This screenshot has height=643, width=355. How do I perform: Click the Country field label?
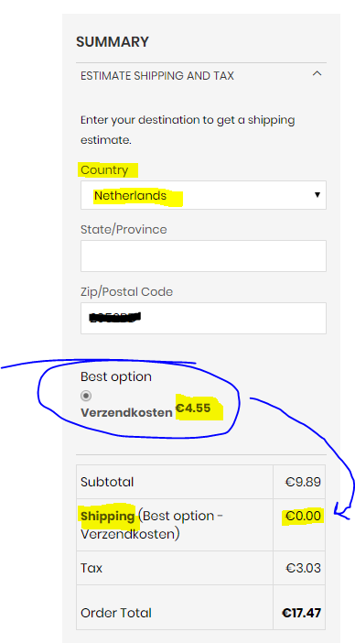[104, 170]
